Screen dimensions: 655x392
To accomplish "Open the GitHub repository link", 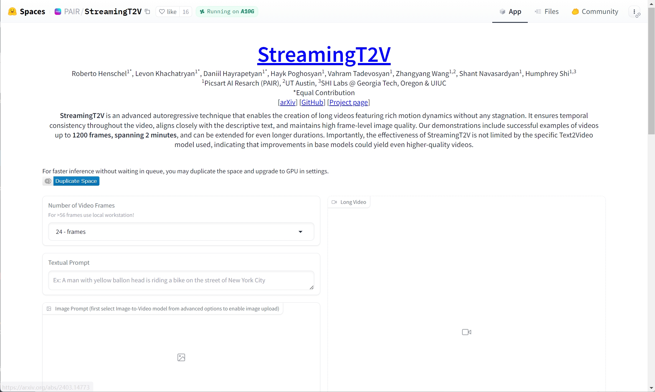I will (x=312, y=102).
